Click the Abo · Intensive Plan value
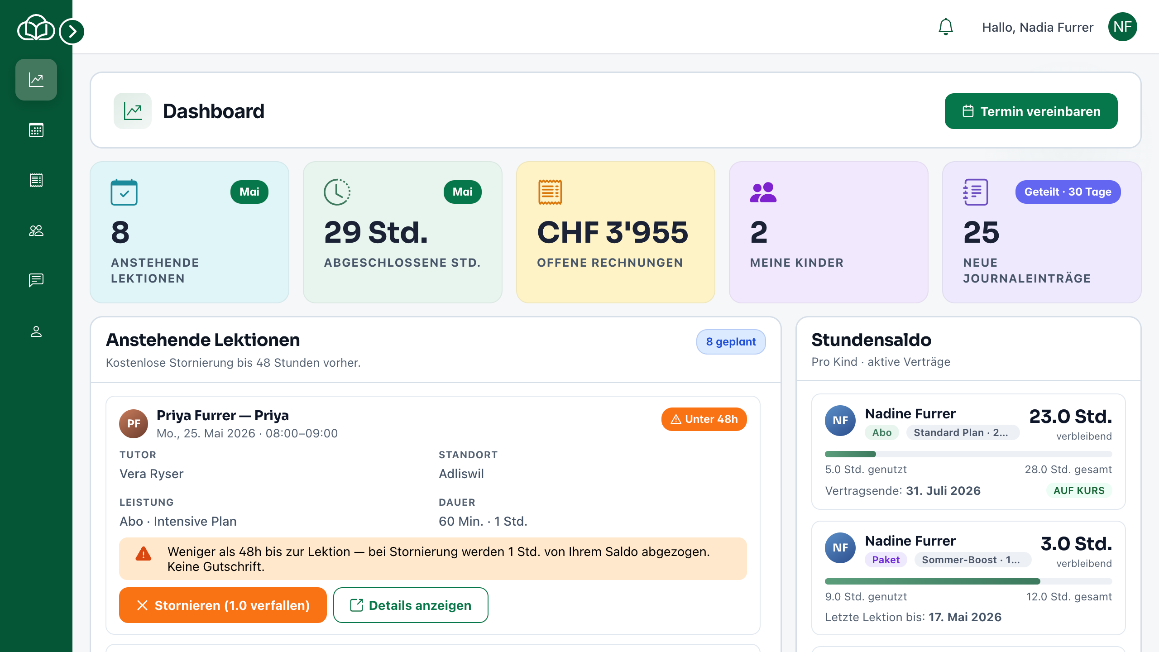Viewport: 1159px width, 652px height. tap(178, 522)
